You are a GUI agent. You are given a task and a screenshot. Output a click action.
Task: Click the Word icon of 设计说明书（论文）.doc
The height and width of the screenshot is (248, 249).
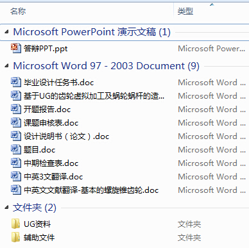[16, 136]
